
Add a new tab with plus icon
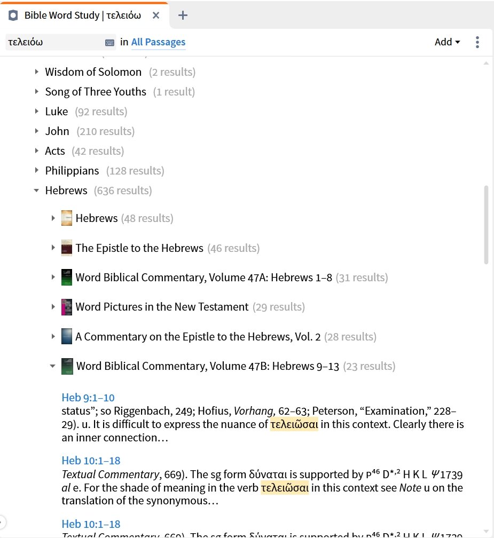[183, 15]
